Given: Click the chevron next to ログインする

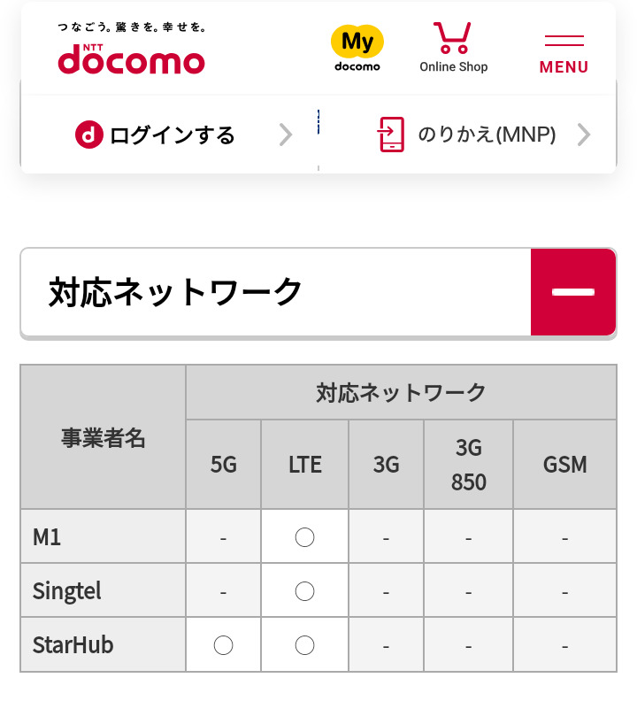Looking at the screenshot, I should [x=285, y=135].
